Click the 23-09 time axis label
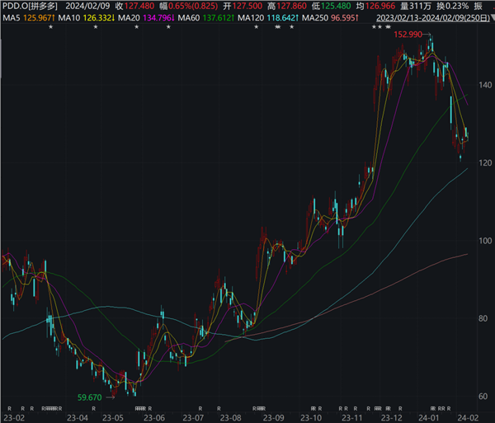 (273, 418)
